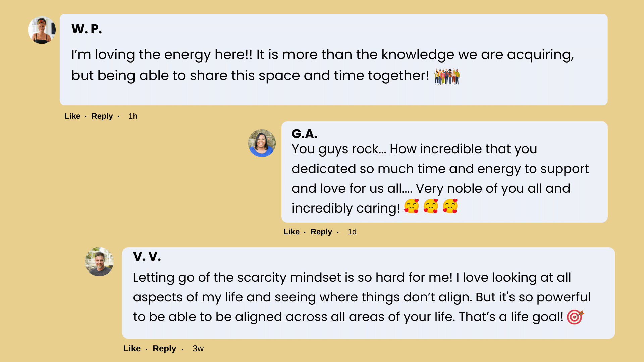Like V. V.'s comment
The width and height of the screenshot is (644, 362).
(x=132, y=348)
